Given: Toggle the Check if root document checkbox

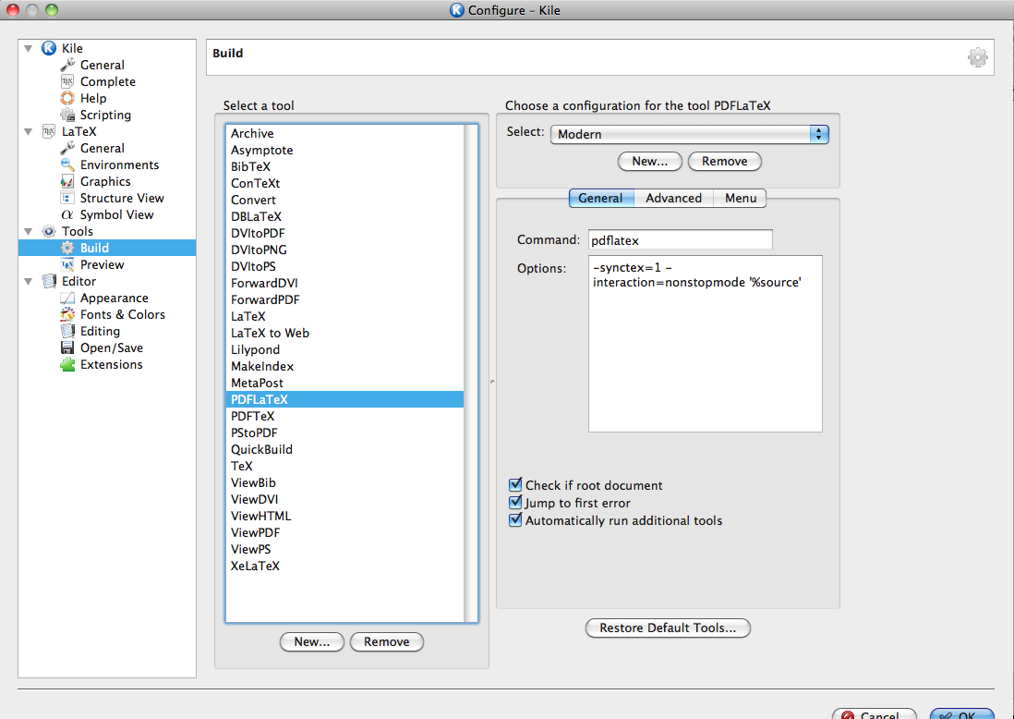Looking at the screenshot, I should tap(515, 485).
